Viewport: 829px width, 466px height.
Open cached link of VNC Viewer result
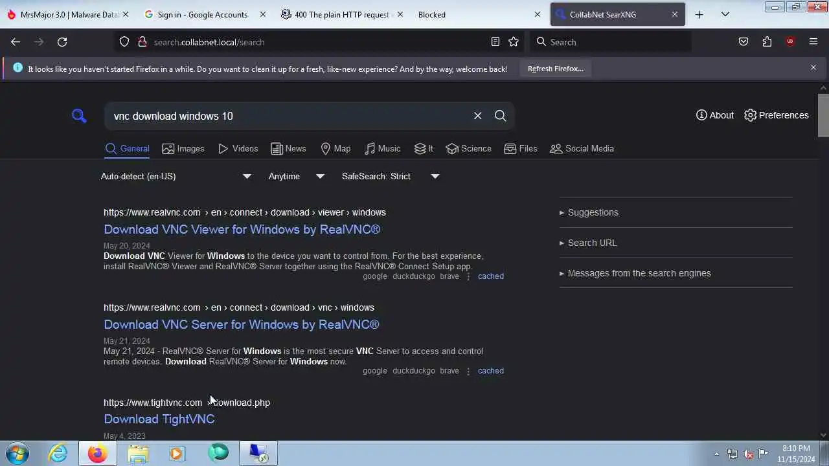tap(491, 276)
